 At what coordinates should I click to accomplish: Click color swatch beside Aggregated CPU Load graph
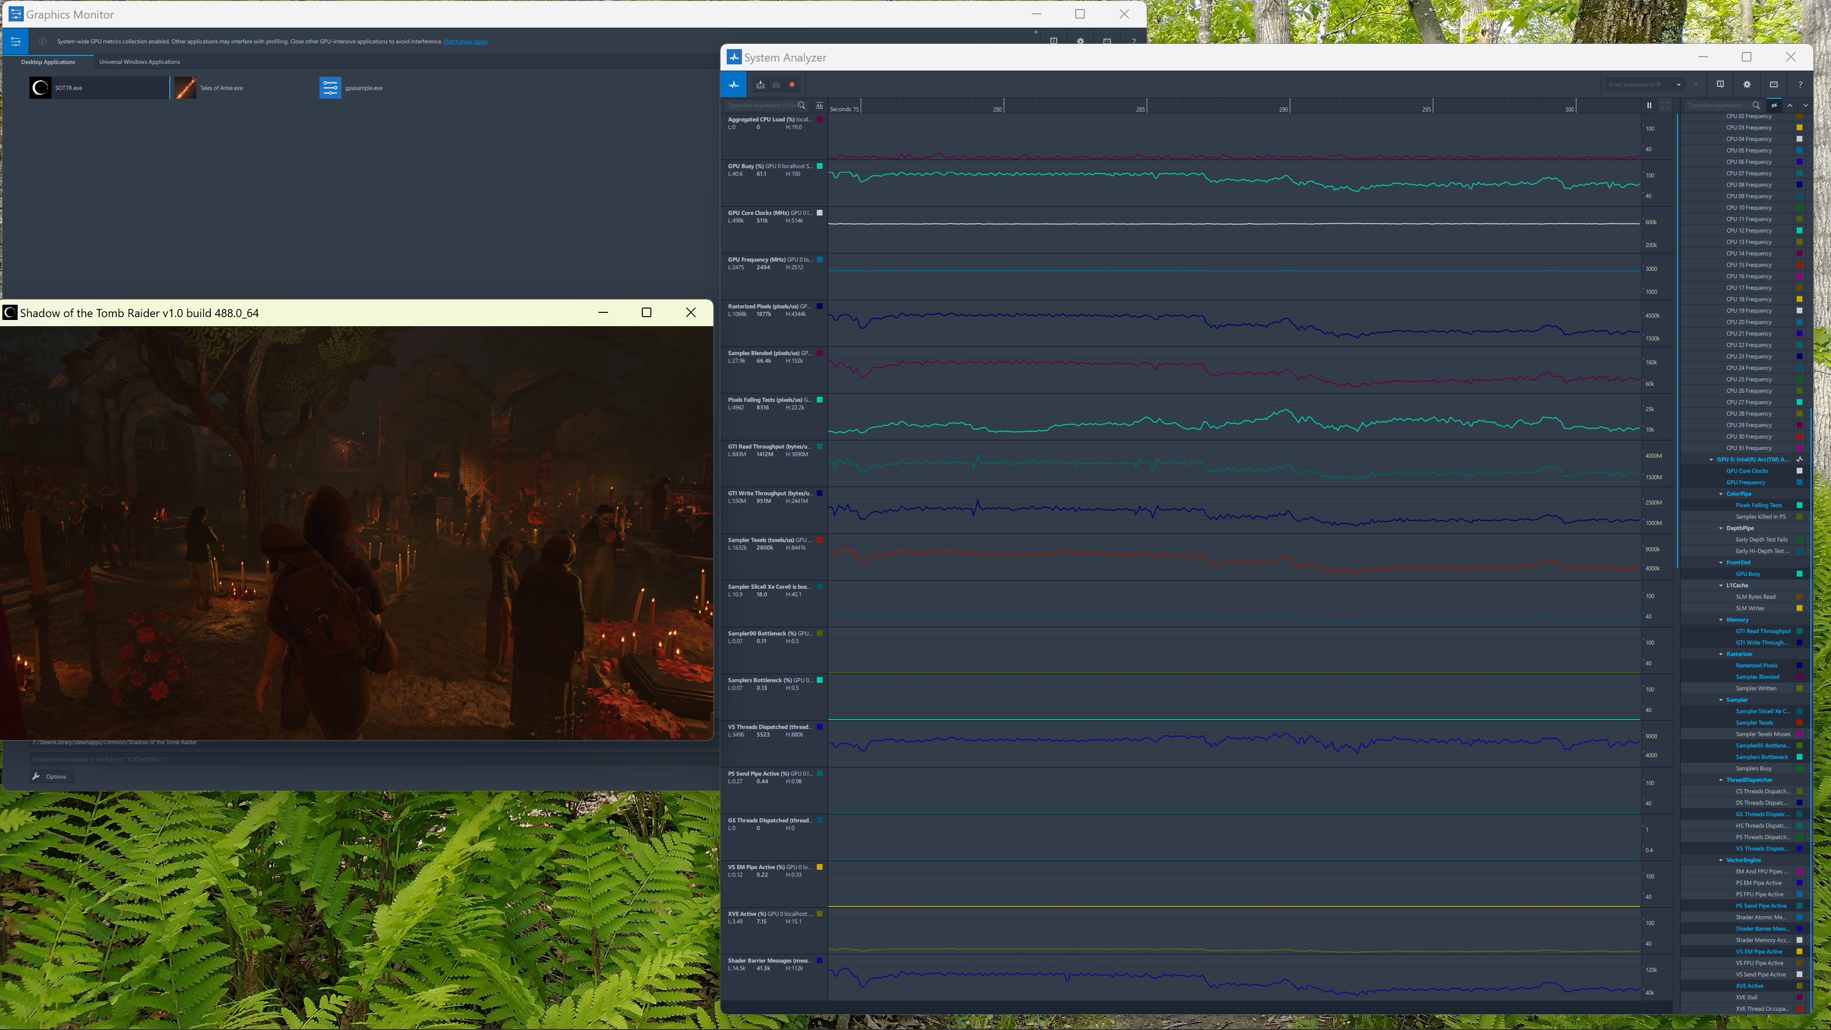click(x=820, y=119)
